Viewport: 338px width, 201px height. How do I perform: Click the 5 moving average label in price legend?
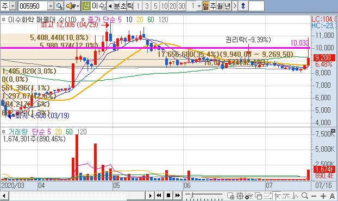pyautogui.click(x=120, y=20)
